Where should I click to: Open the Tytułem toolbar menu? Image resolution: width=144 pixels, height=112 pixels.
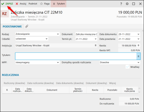coord(59,4)
